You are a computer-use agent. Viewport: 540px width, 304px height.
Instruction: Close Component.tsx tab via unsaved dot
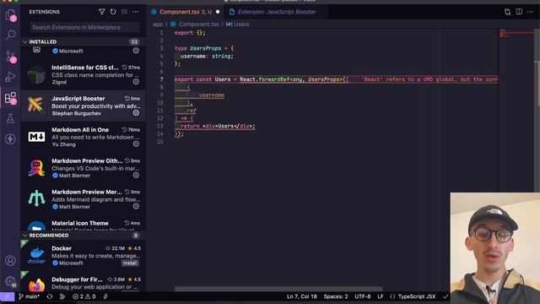tap(218, 12)
